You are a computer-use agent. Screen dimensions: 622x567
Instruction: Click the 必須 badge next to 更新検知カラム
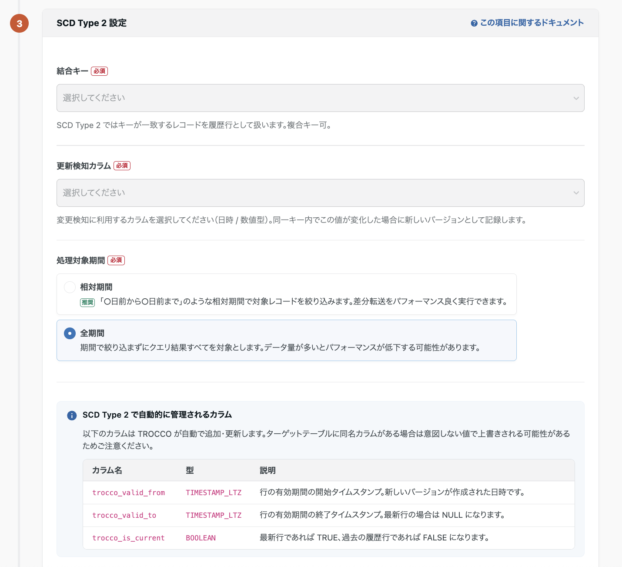pyautogui.click(x=122, y=165)
